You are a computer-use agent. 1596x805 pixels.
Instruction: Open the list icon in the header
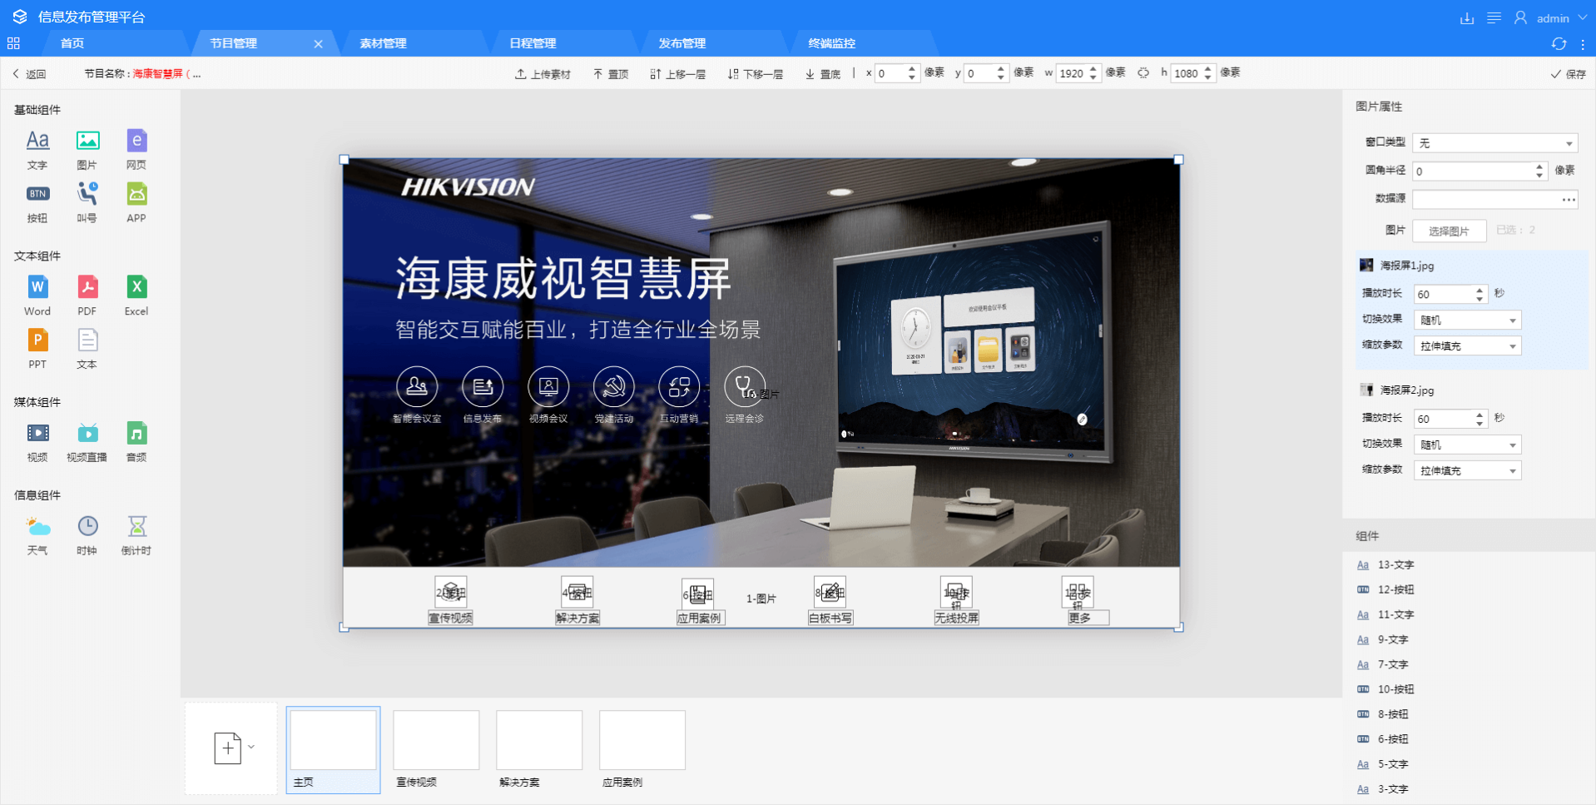pos(1494,17)
